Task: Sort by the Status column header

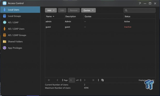Action: [x=140, y=17]
